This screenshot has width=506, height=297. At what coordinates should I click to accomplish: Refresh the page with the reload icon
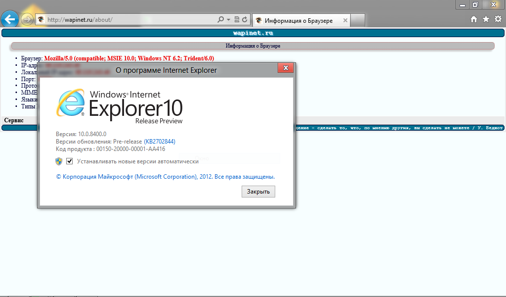coord(245,20)
